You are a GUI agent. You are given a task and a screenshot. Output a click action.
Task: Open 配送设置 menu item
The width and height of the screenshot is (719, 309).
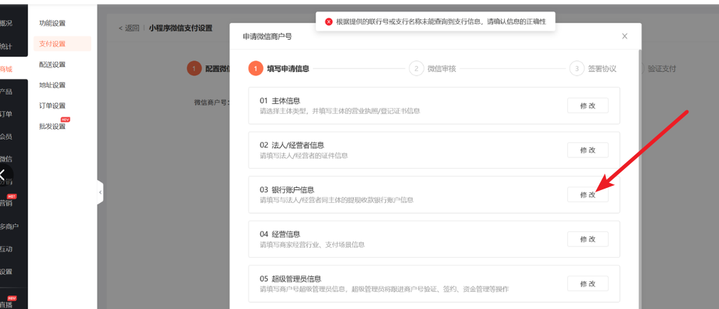[x=52, y=64]
